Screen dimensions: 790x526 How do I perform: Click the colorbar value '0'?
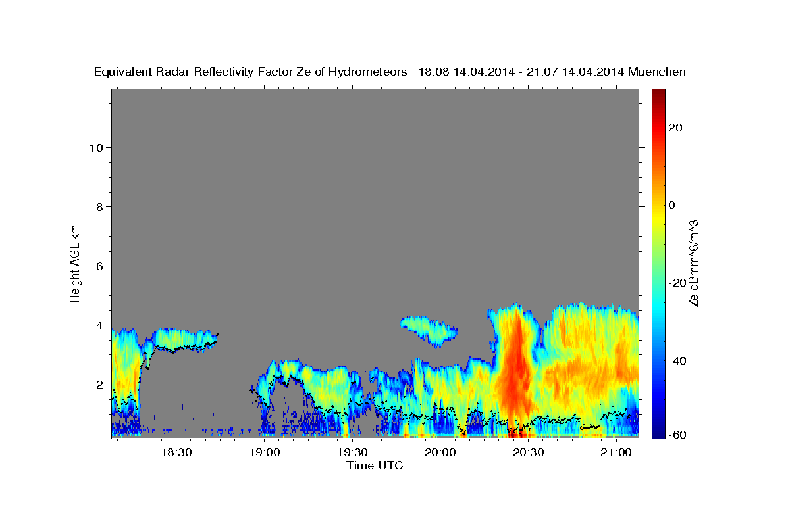(671, 205)
